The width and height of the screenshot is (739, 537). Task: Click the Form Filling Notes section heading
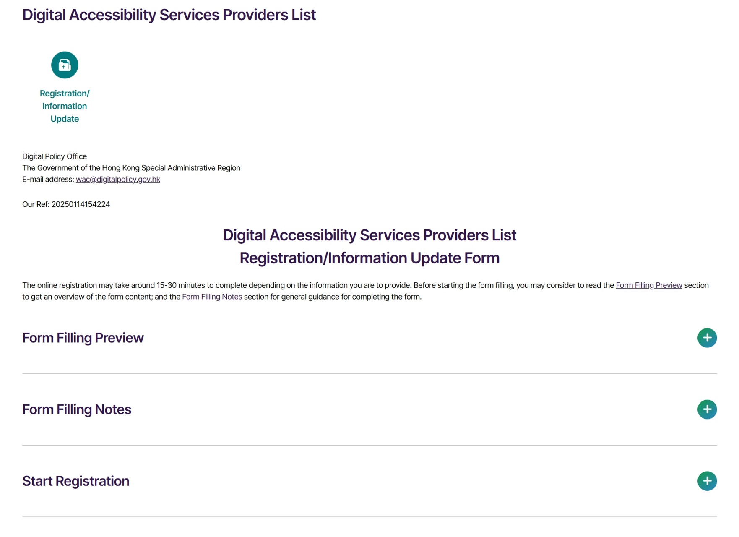[x=77, y=410]
